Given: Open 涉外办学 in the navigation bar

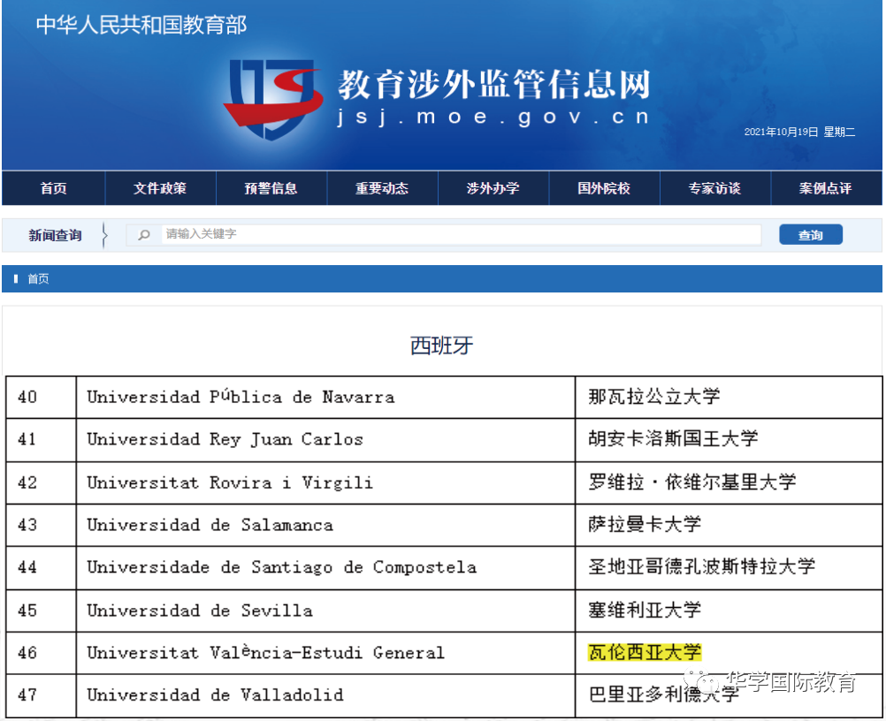Looking at the screenshot, I should point(493,188).
